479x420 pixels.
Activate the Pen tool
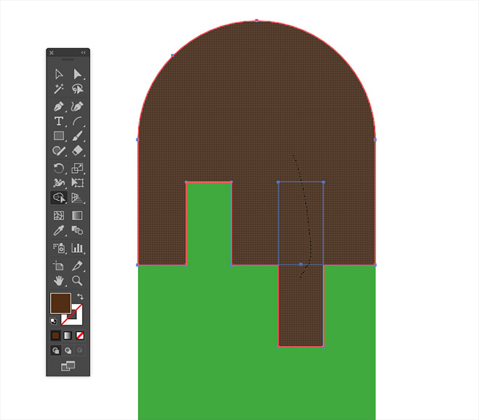(x=59, y=106)
